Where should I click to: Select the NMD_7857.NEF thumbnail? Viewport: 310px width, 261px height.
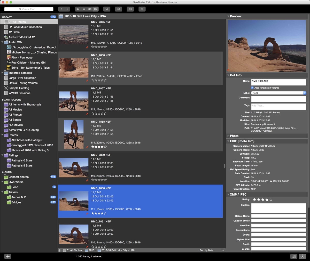(x=74, y=101)
